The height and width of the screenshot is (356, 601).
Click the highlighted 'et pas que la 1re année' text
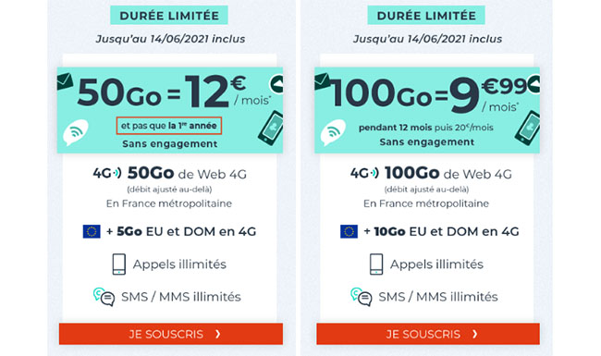pyautogui.click(x=169, y=126)
